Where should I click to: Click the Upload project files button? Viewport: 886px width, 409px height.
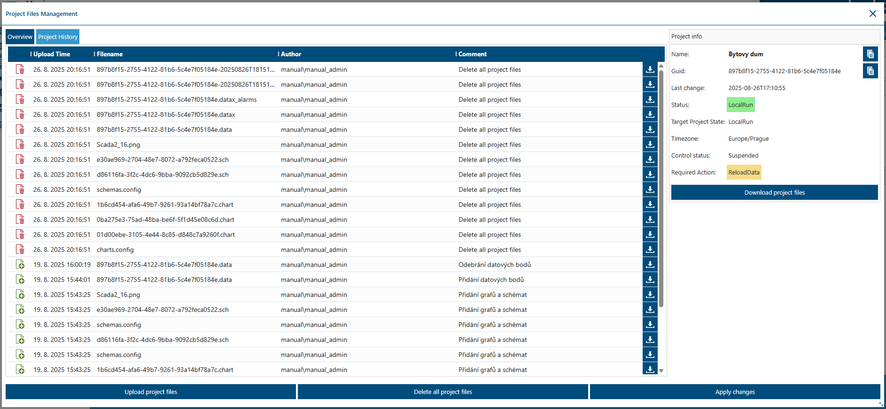(151, 392)
